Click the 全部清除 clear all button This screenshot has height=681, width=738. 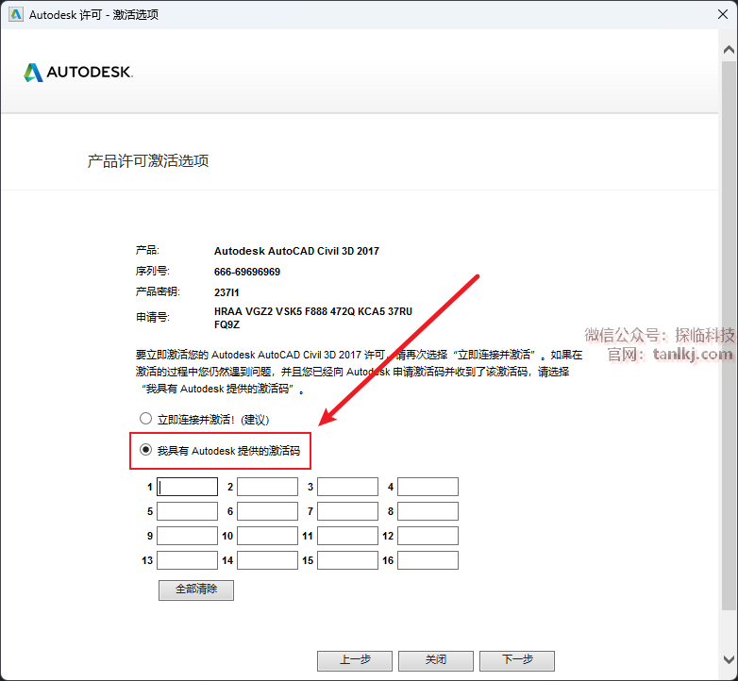tap(196, 590)
